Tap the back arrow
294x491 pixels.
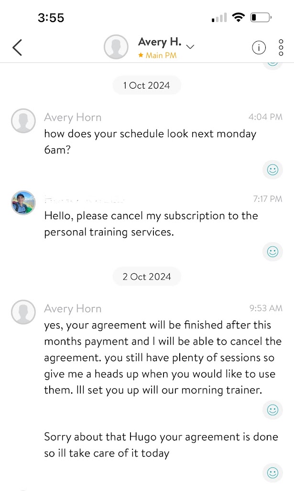(x=17, y=47)
